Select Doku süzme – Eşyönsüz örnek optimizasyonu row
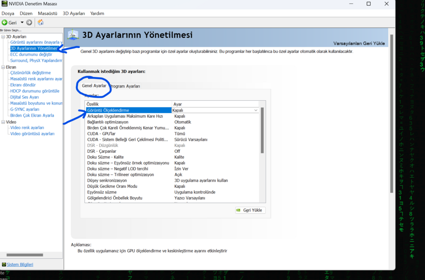The width and height of the screenshot is (425, 280). 172,163
